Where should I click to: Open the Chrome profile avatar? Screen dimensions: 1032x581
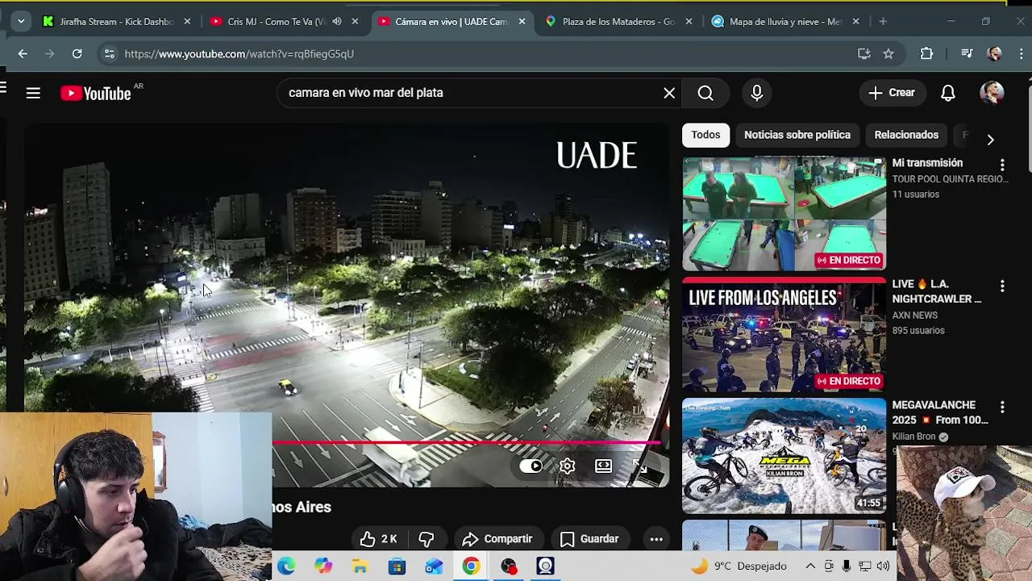click(995, 53)
